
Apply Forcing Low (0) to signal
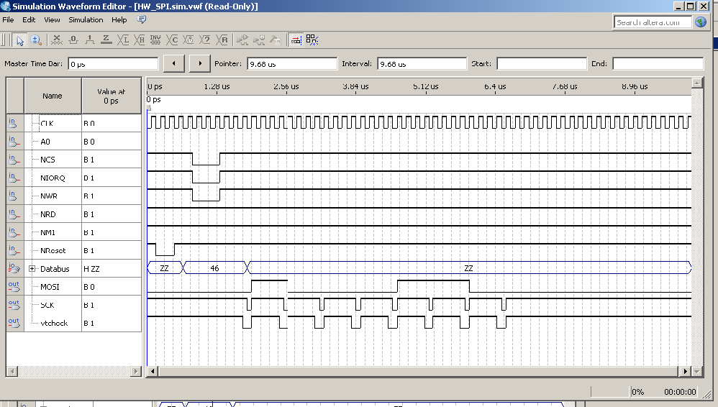pos(73,40)
